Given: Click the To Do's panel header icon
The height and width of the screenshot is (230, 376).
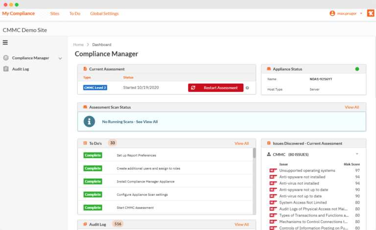Looking at the screenshot, I should 85,143.
